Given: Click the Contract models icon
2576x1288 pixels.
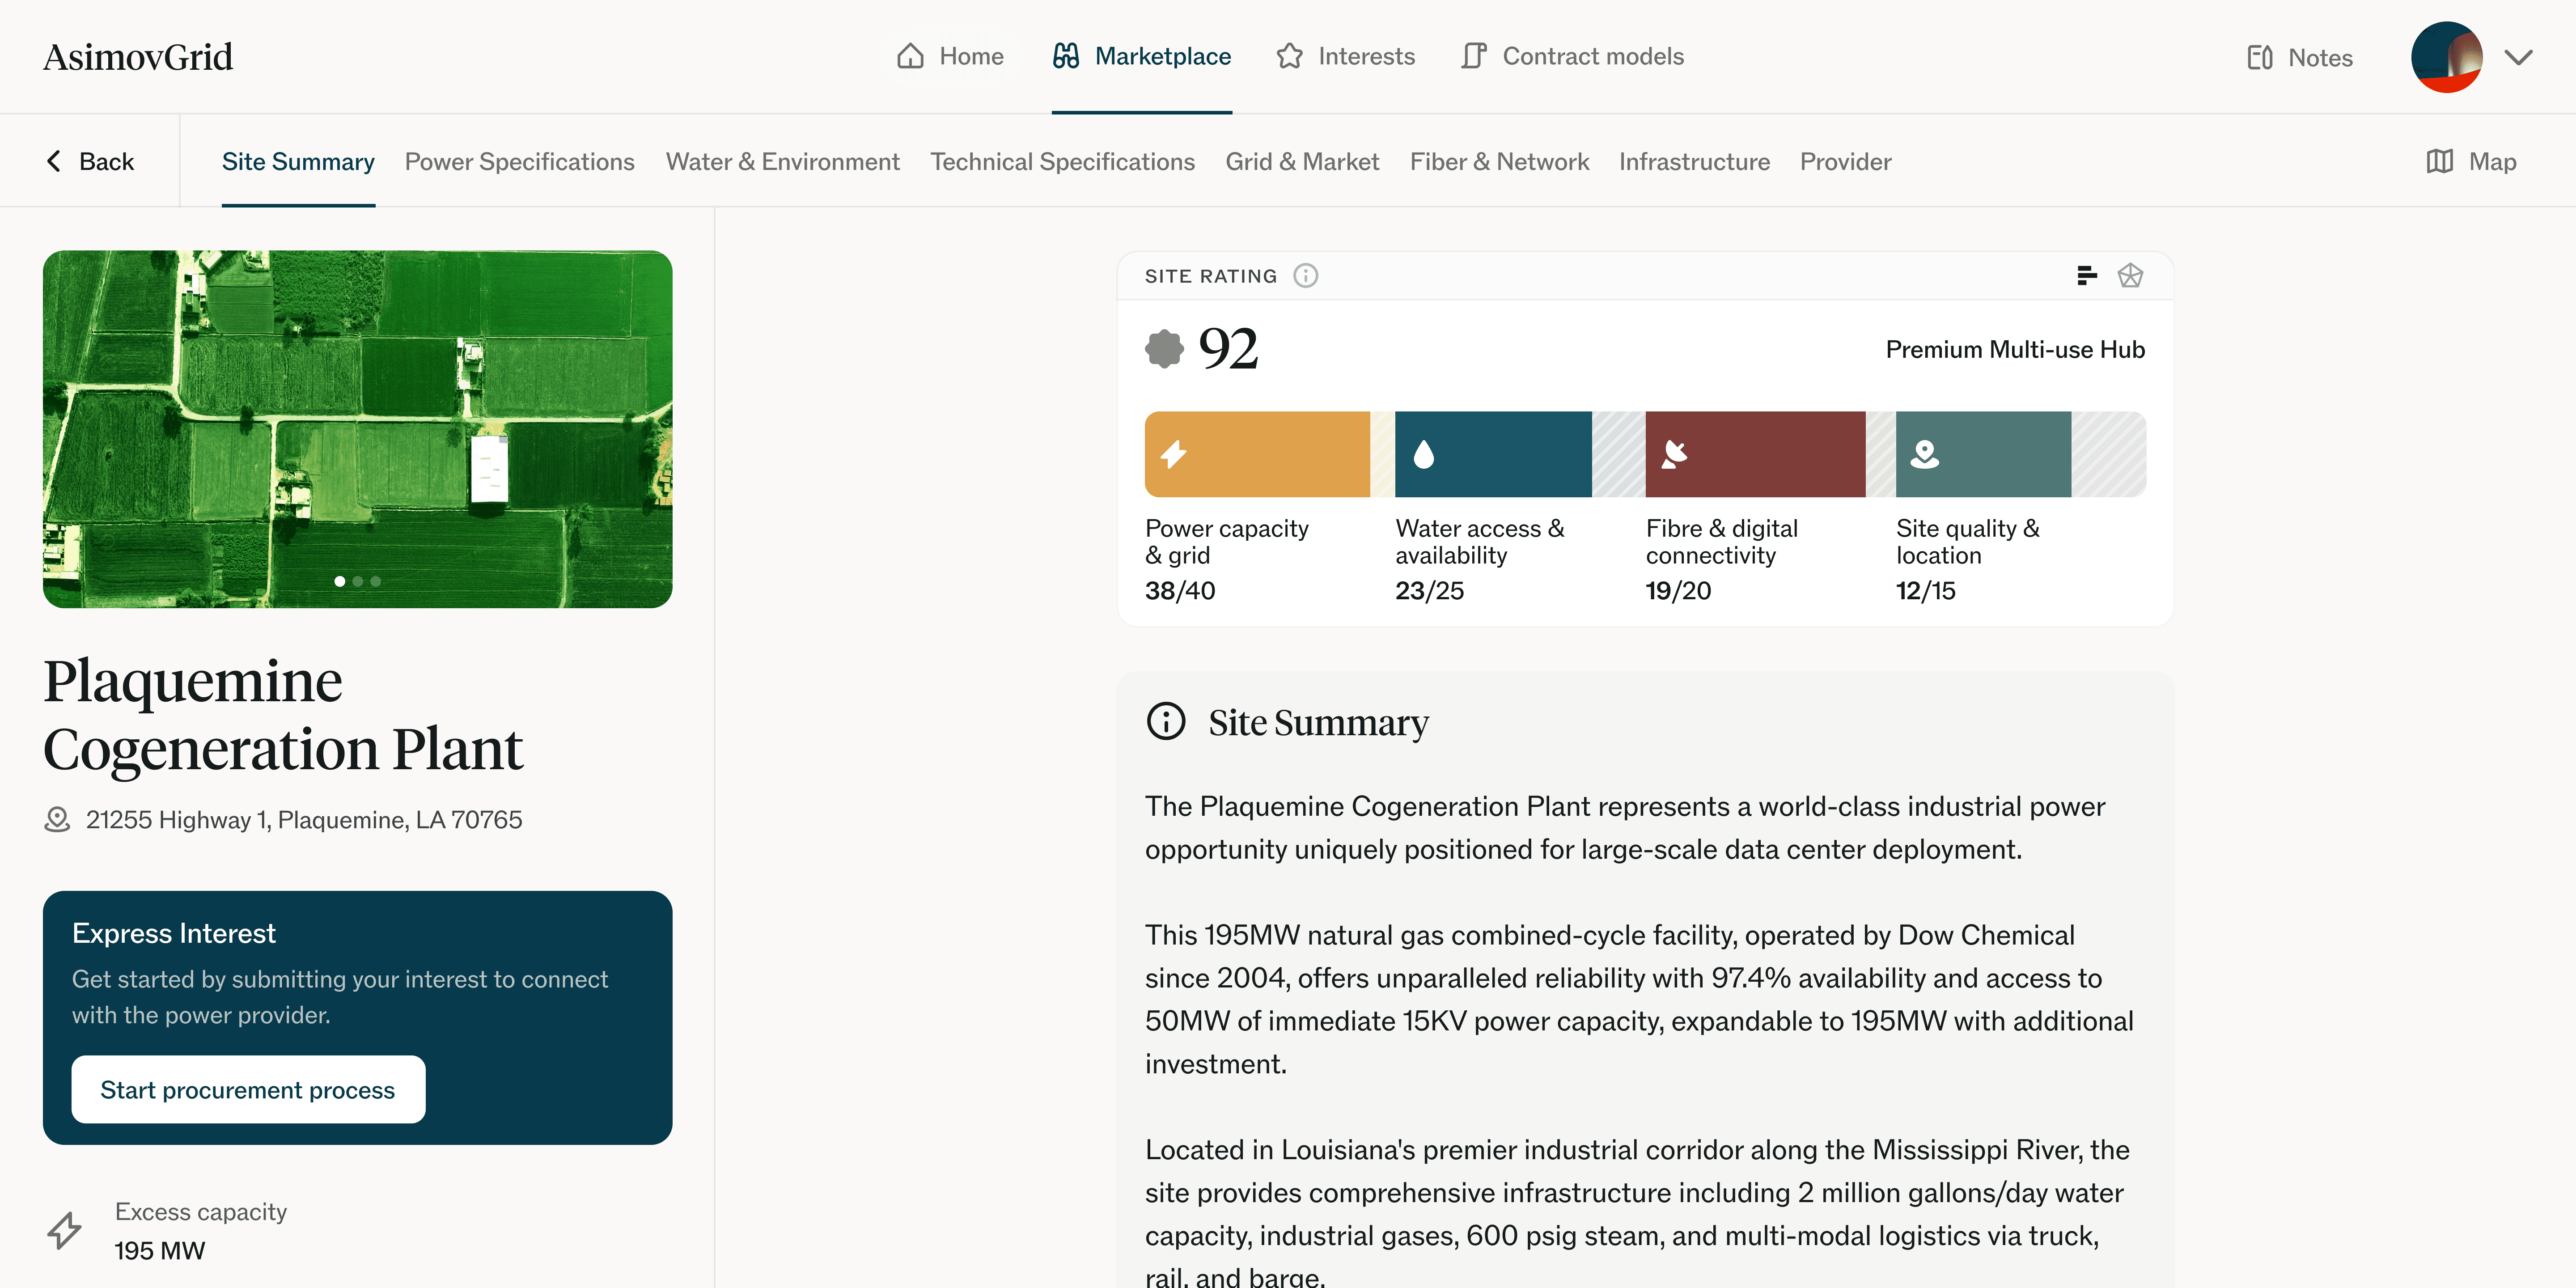Looking at the screenshot, I should (x=1473, y=56).
